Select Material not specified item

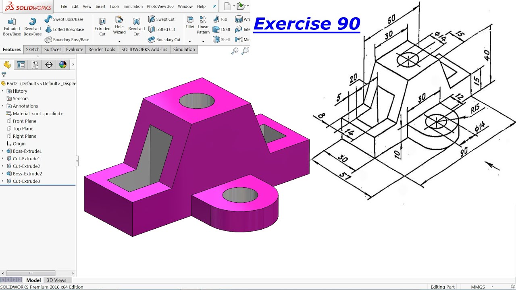click(x=35, y=114)
